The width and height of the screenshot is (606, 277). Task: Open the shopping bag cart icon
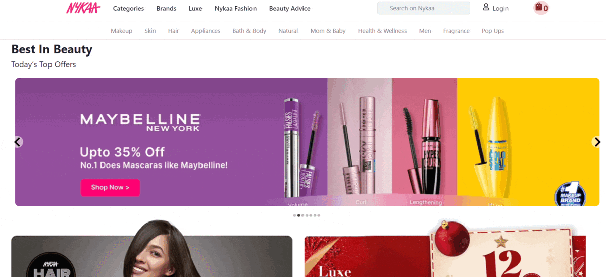click(x=539, y=8)
